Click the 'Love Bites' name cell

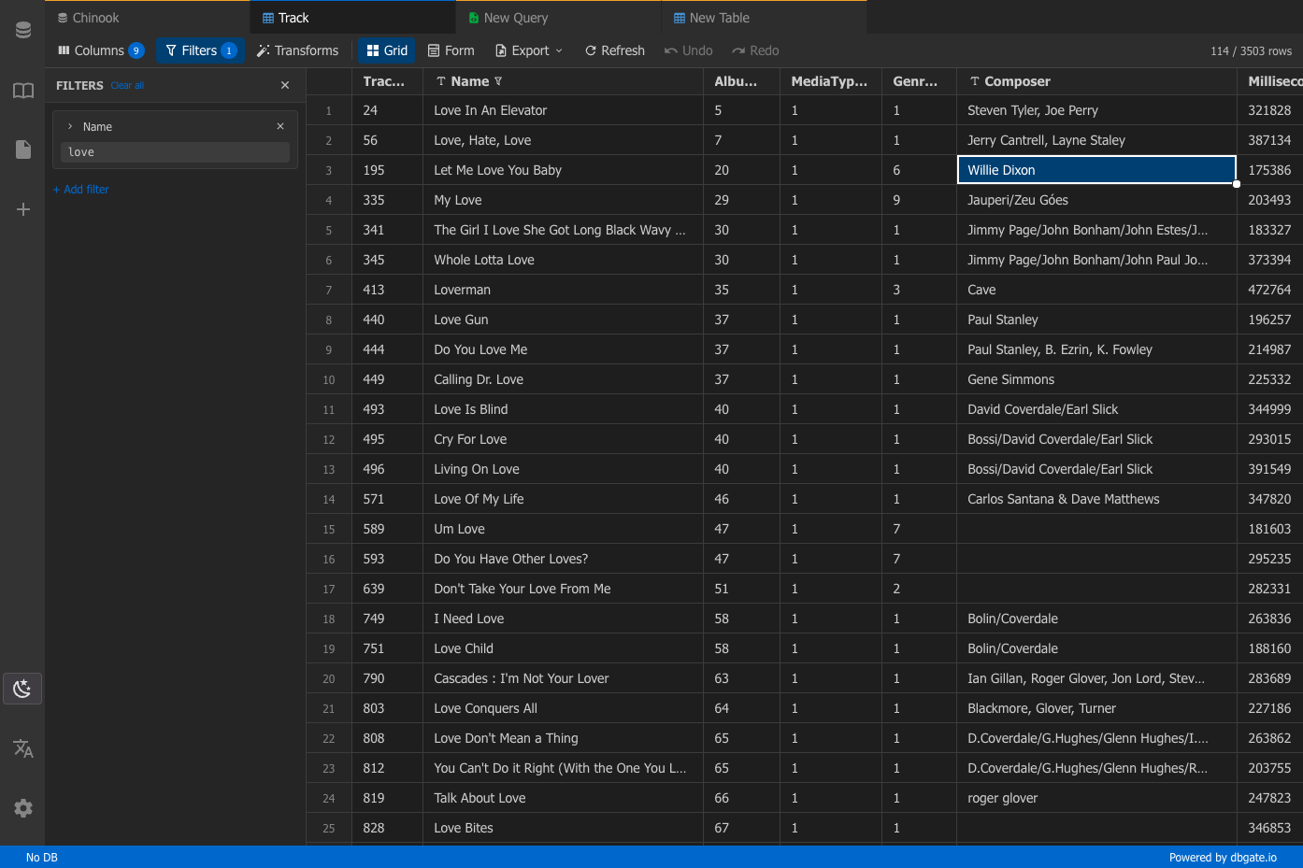pyautogui.click(x=563, y=828)
